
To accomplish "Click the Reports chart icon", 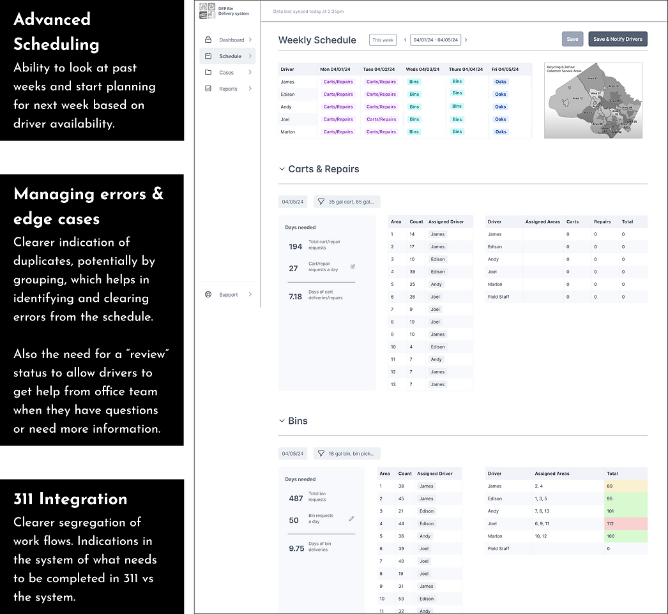I will point(208,89).
